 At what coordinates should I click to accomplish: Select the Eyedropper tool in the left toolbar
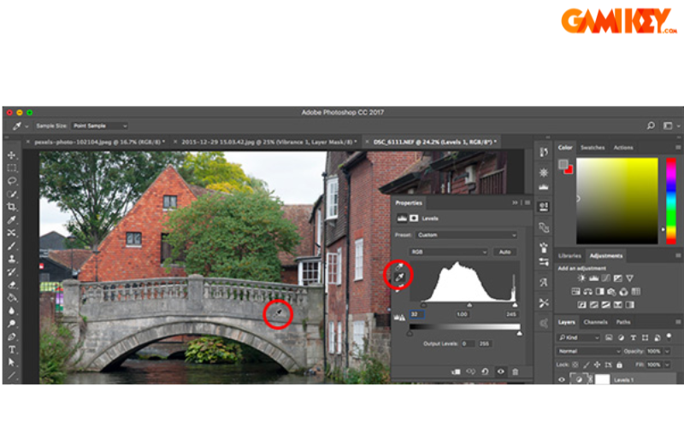12,219
